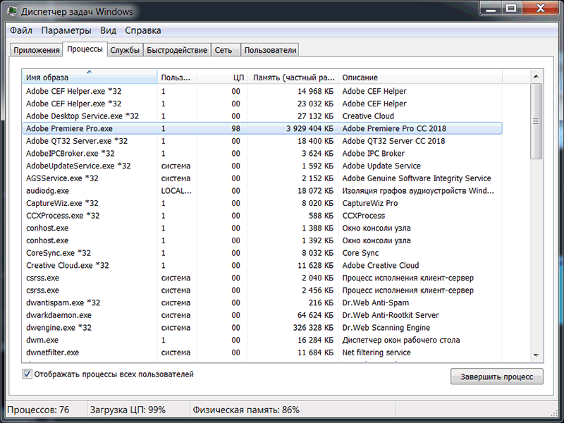Select the Creative Cloud.exe *32 process

[x=262, y=266]
